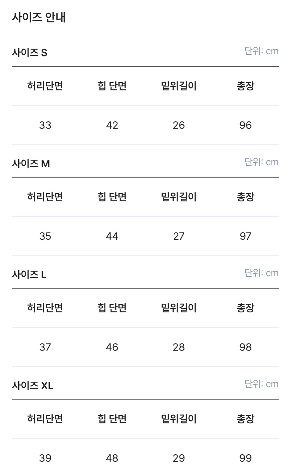Click the 사이즈 안내 heading
The width and height of the screenshot is (291, 475).
click(39, 17)
